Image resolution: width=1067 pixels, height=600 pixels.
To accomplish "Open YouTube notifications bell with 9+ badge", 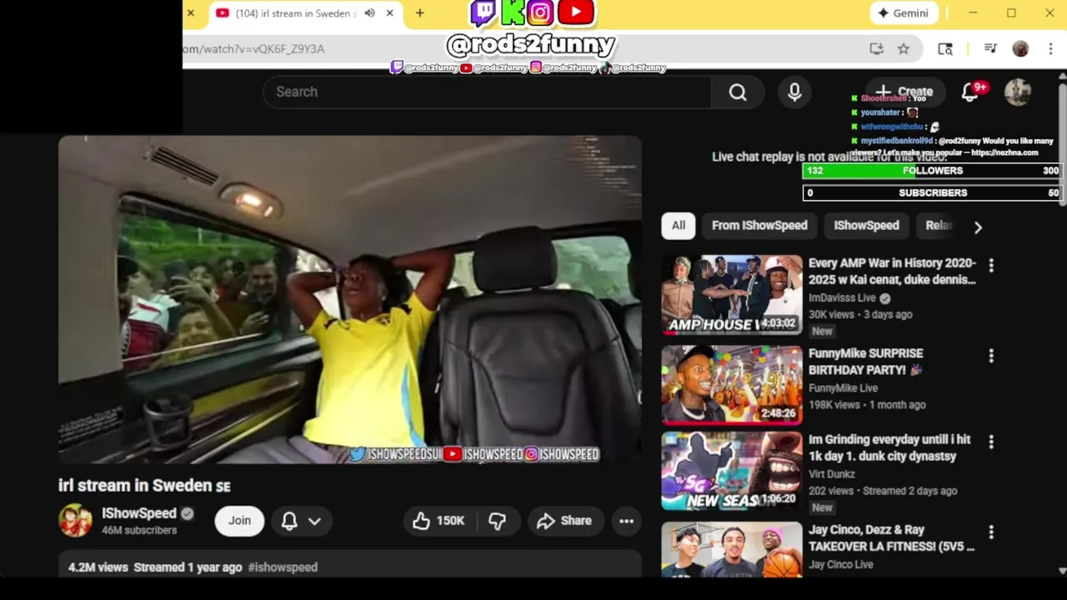I will point(970,92).
